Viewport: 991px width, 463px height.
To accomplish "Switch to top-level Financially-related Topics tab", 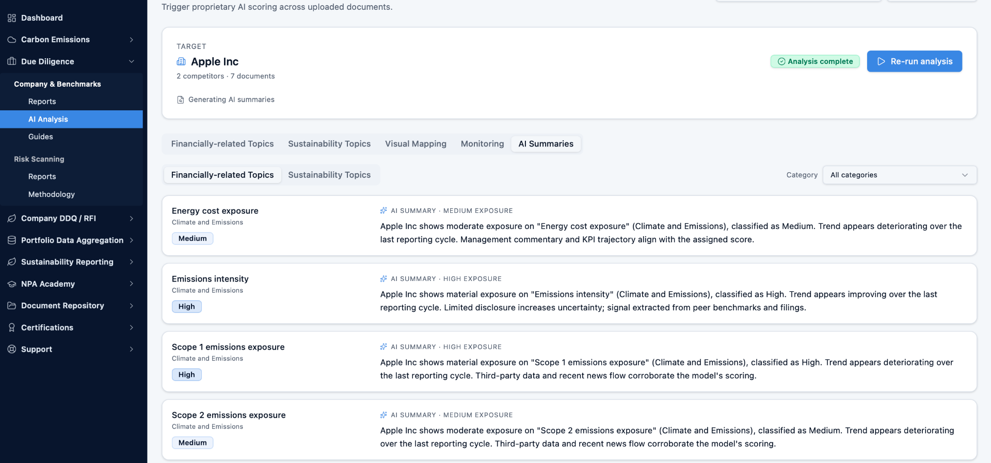I will (x=222, y=144).
